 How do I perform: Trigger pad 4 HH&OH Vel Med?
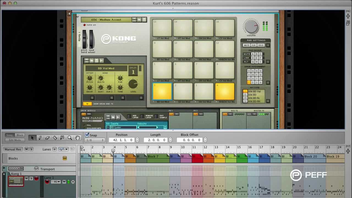point(225,92)
